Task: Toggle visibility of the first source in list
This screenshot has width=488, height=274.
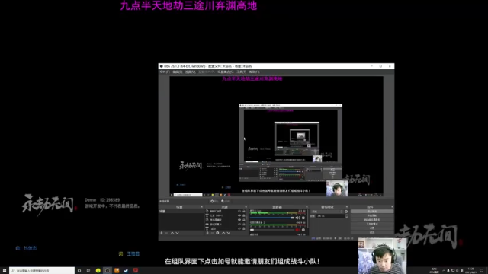Action: (x=239, y=212)
